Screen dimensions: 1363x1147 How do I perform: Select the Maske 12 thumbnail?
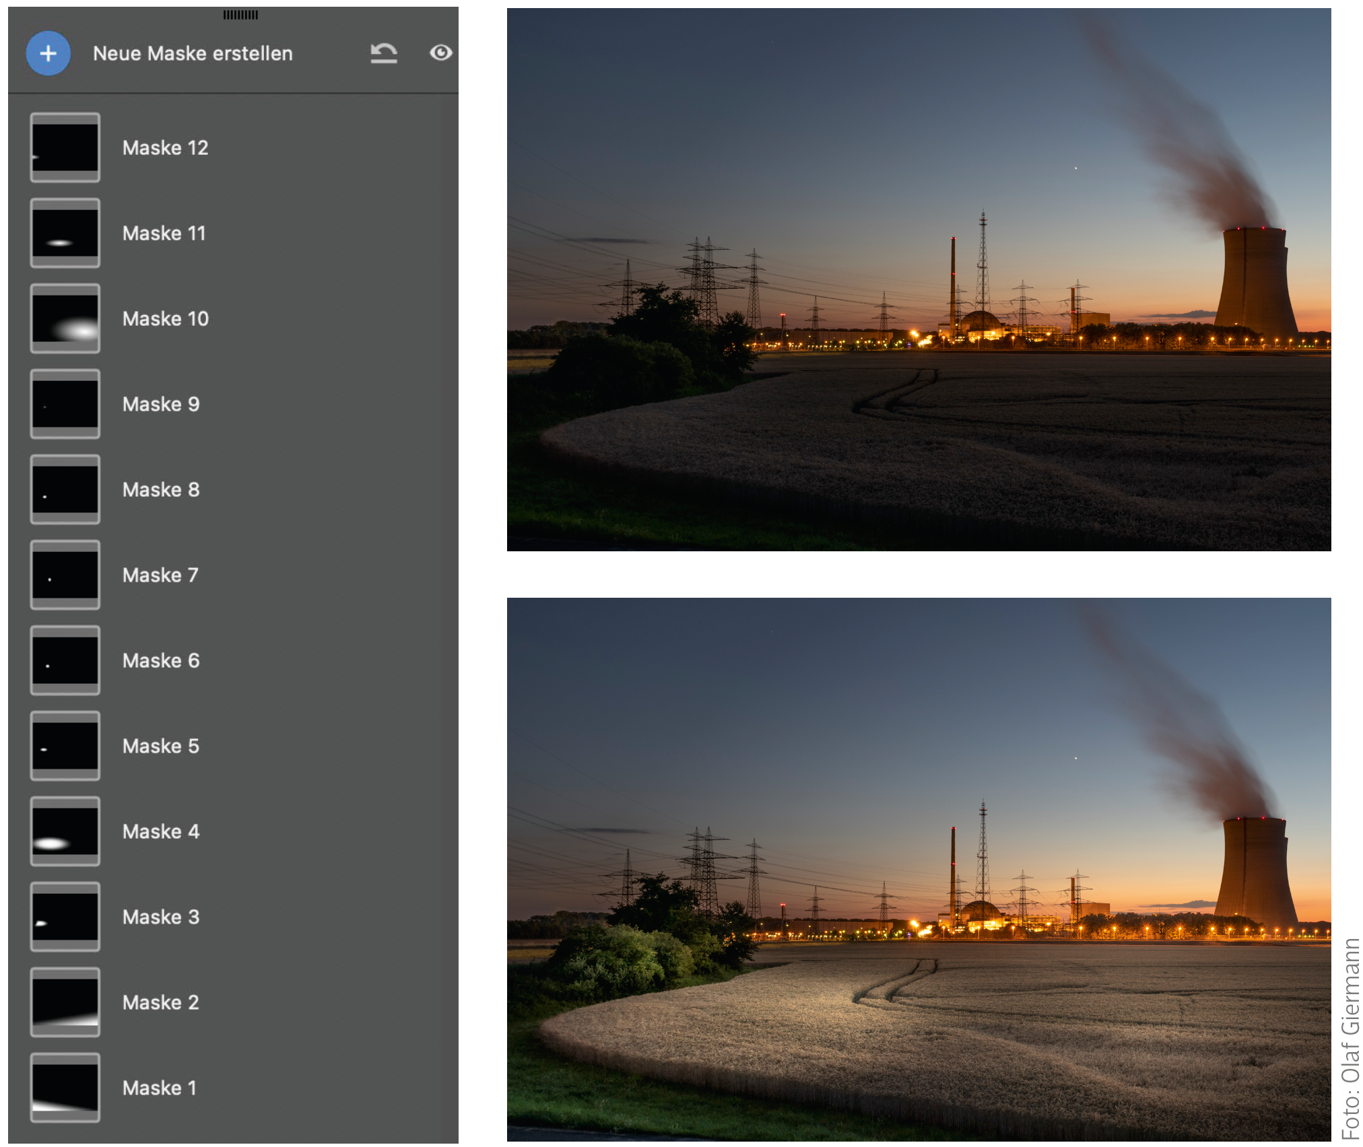pyautogui.click(x=65, y=147)
